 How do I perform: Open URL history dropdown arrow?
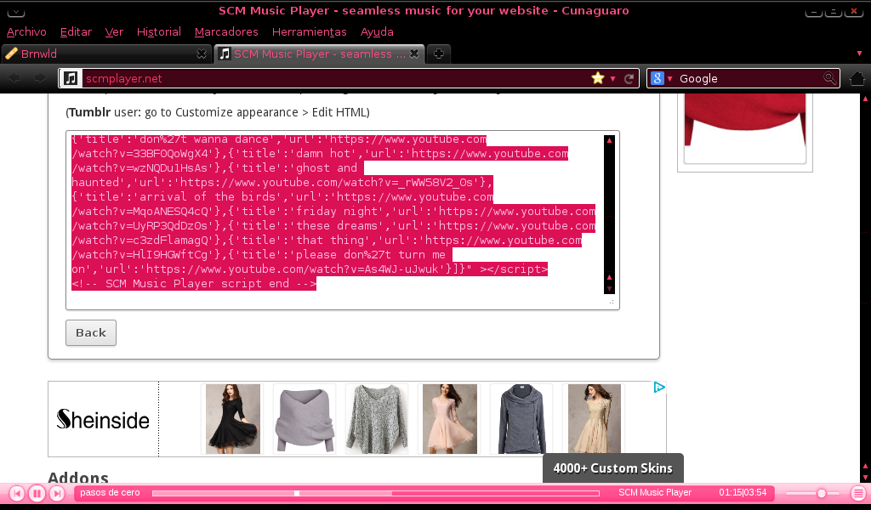tap(612, 79)
